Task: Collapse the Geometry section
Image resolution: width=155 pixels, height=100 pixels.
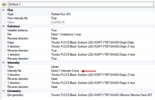Action: 4,91
